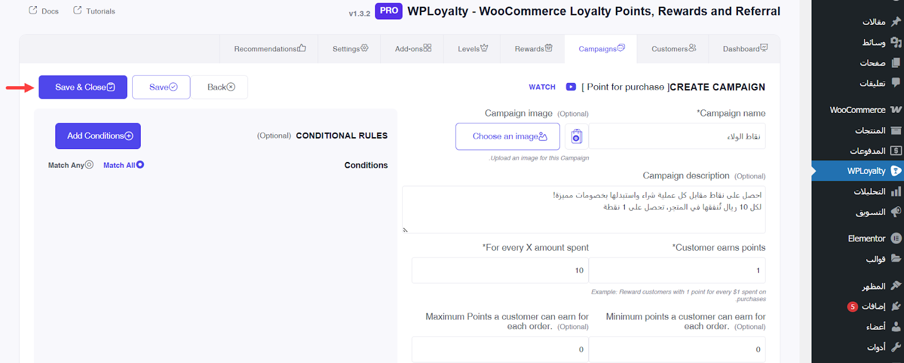Focus the For every X amount spent field

500,270
